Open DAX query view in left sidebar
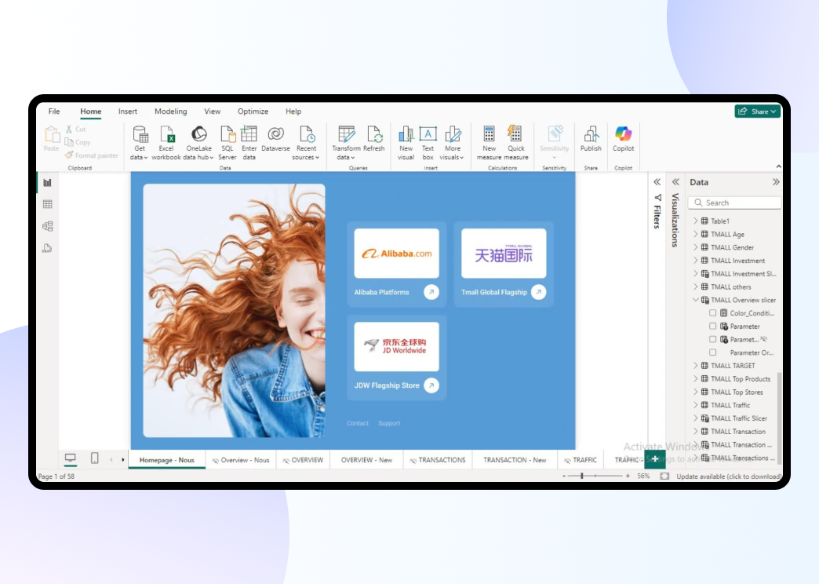Image resolution: width=819 pixels, height=584 pixels. click(48, 248)
